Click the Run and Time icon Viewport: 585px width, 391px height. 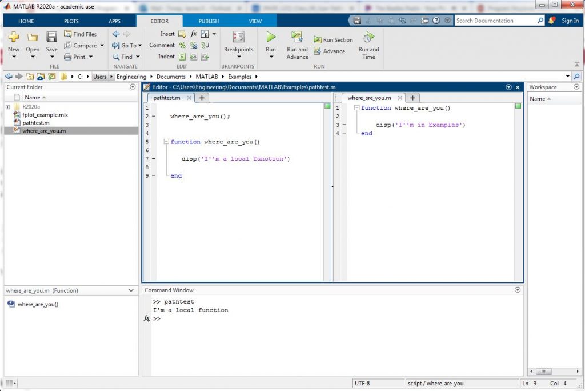pos(368,38)
